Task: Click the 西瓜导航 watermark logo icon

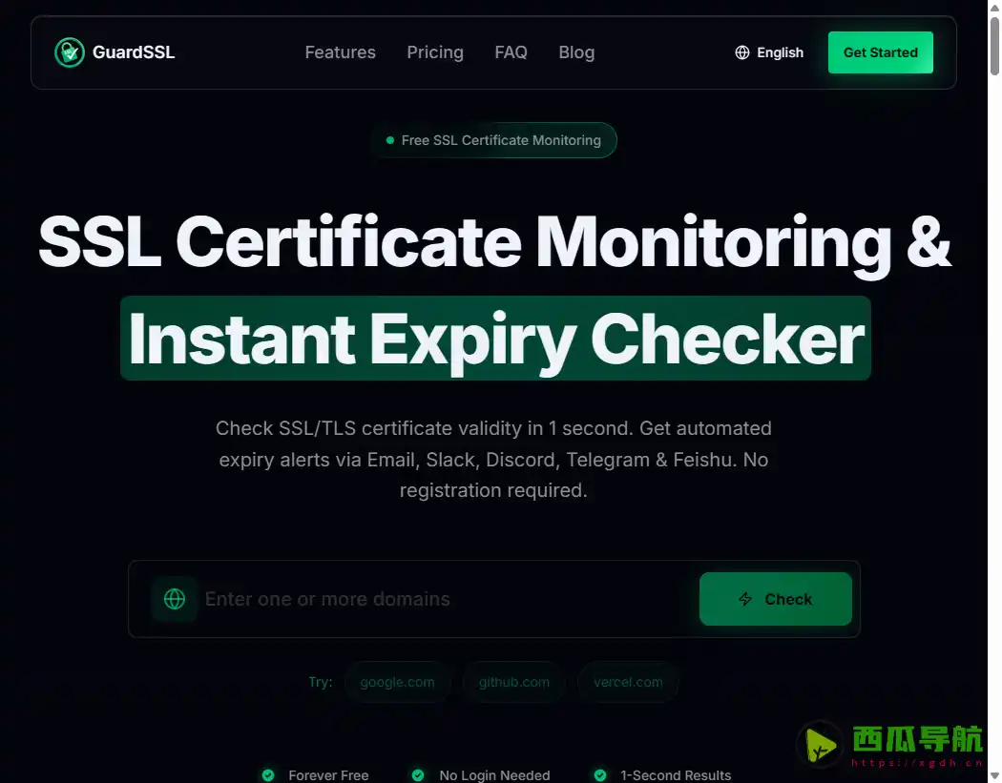Action: [819, 744]
